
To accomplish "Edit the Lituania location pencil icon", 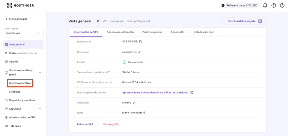I will (x=134, y=103).
